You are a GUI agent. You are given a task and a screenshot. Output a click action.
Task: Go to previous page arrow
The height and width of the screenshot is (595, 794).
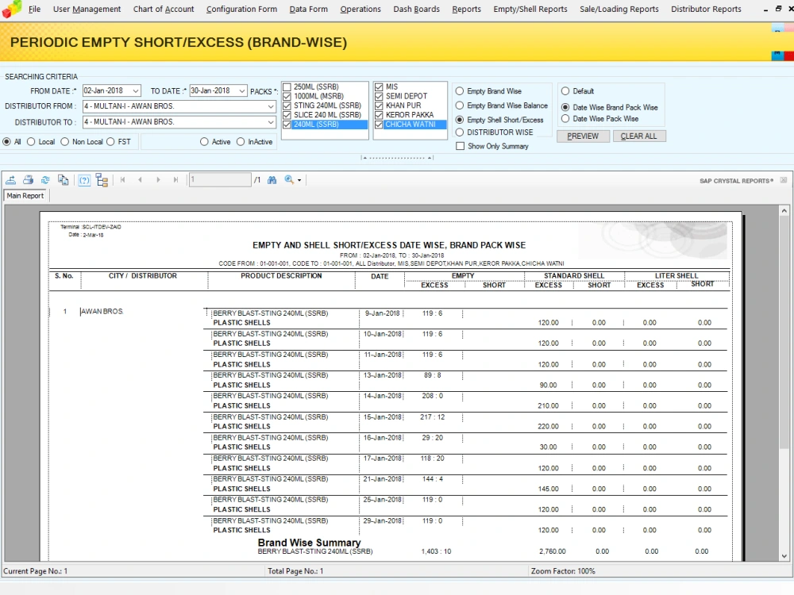coord(141,179)
